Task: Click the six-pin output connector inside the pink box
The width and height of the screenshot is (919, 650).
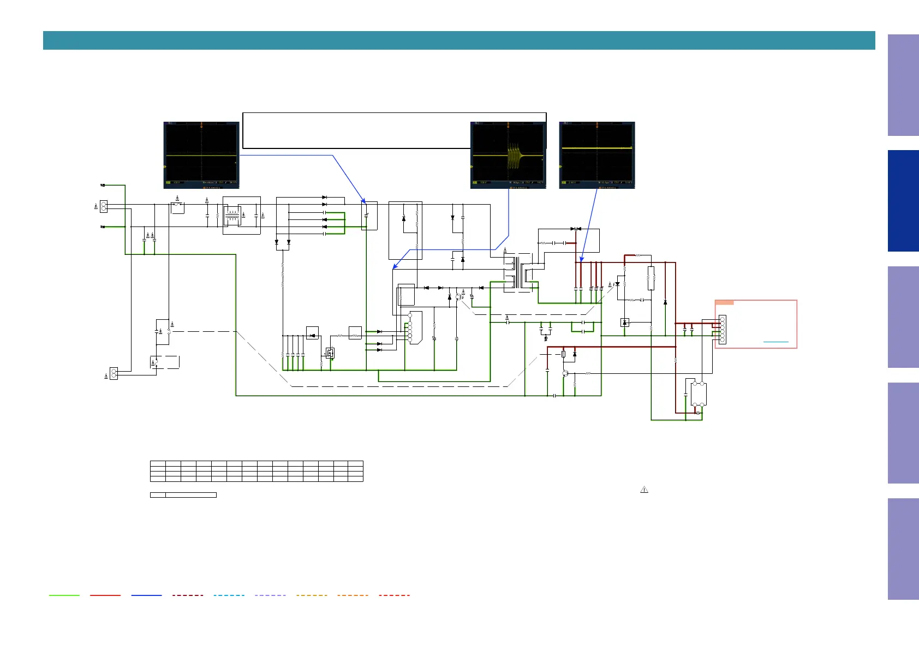Action: tap(722, 329)
